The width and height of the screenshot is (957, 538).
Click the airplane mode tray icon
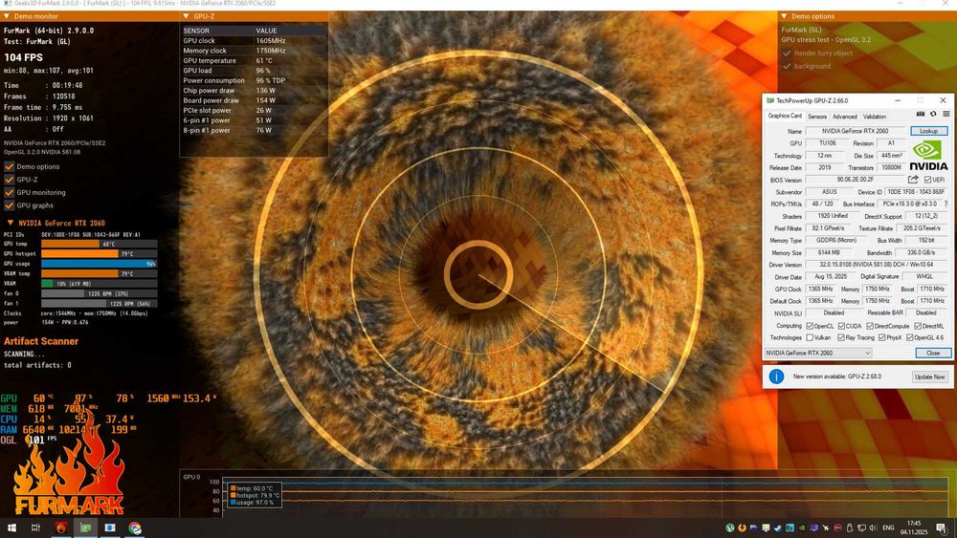pyautogui.click(x=826, y=527)
